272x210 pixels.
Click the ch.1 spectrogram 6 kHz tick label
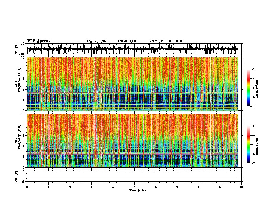(x=24, y=79)
